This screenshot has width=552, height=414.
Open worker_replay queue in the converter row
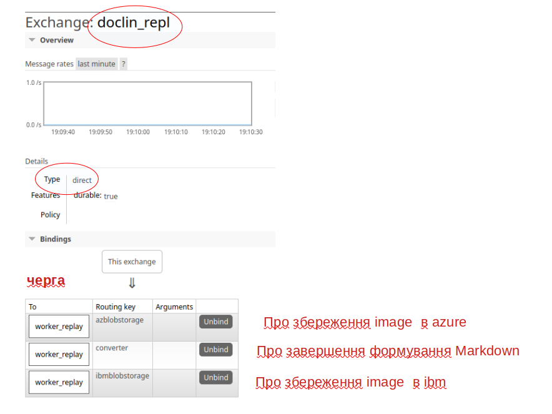pyautogui.click(x=59, y=354)
